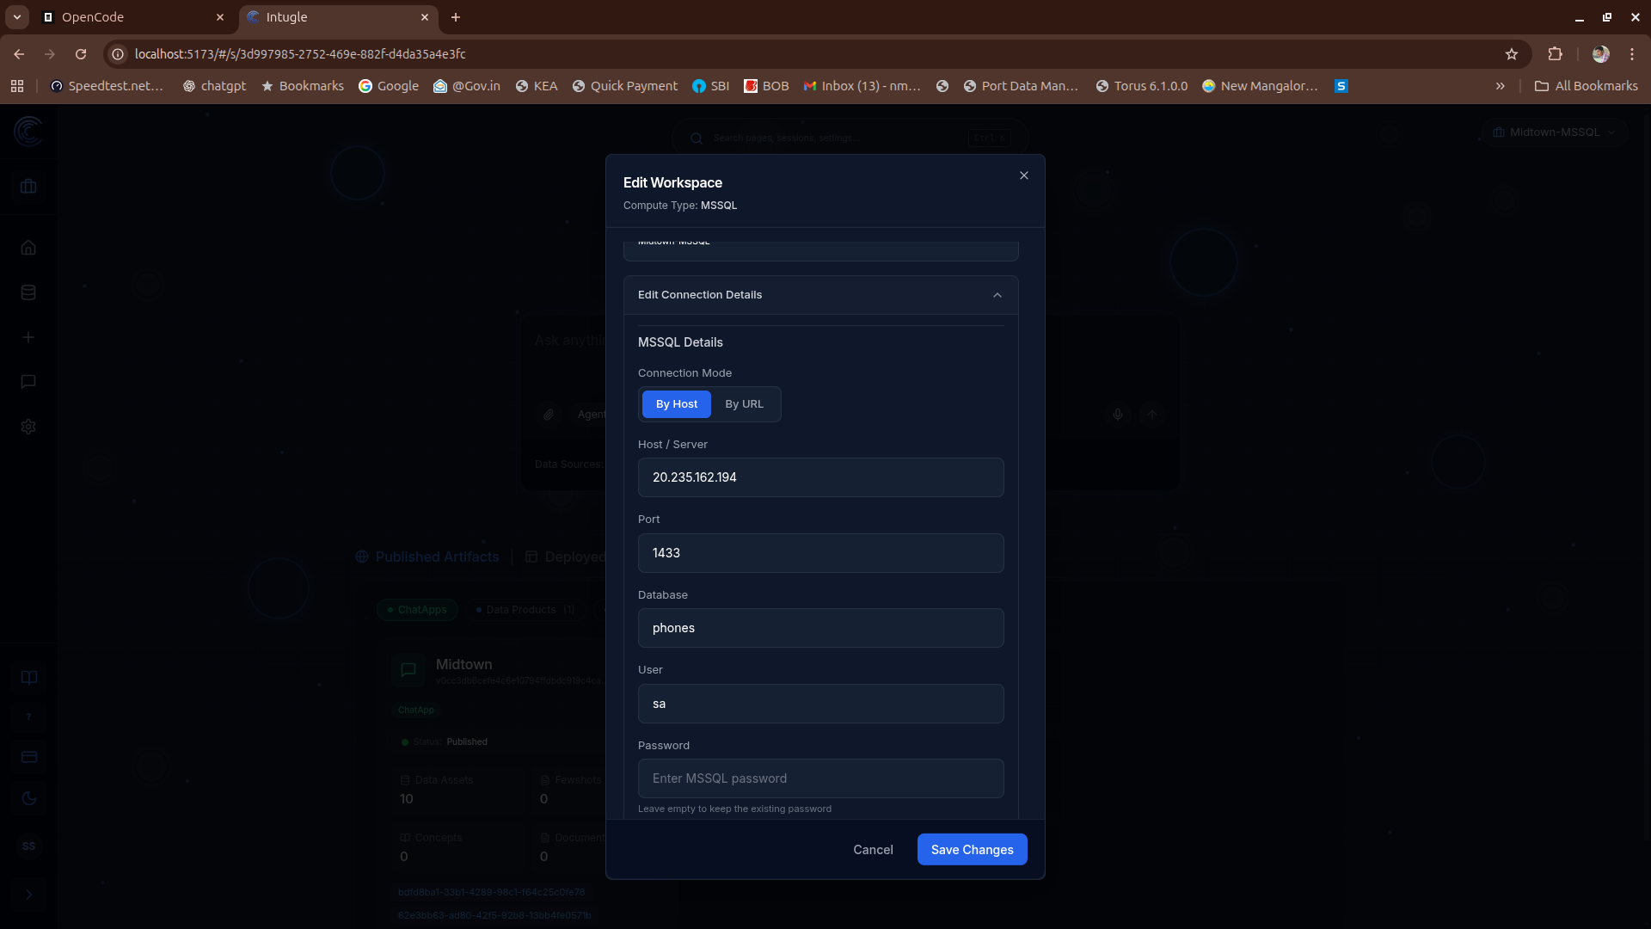Screen dimensions: 1651x929
Task: Focus the Database field with phones
Action: (820, 628)
